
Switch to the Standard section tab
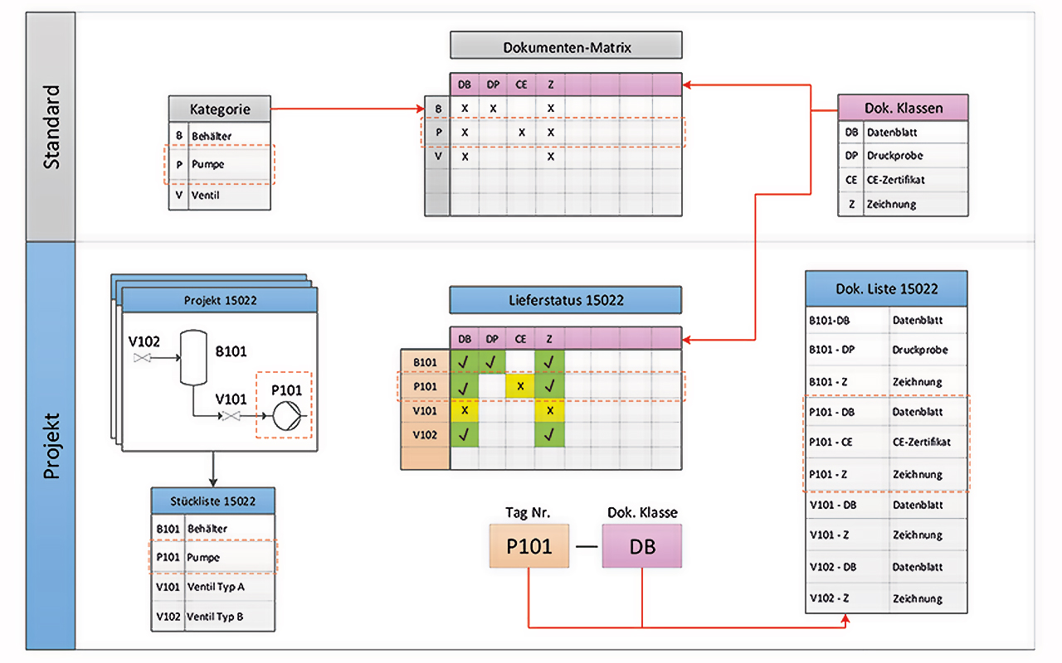coord(51,120)
